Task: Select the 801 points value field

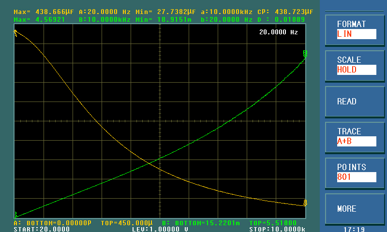Action: tap(356, 177)
